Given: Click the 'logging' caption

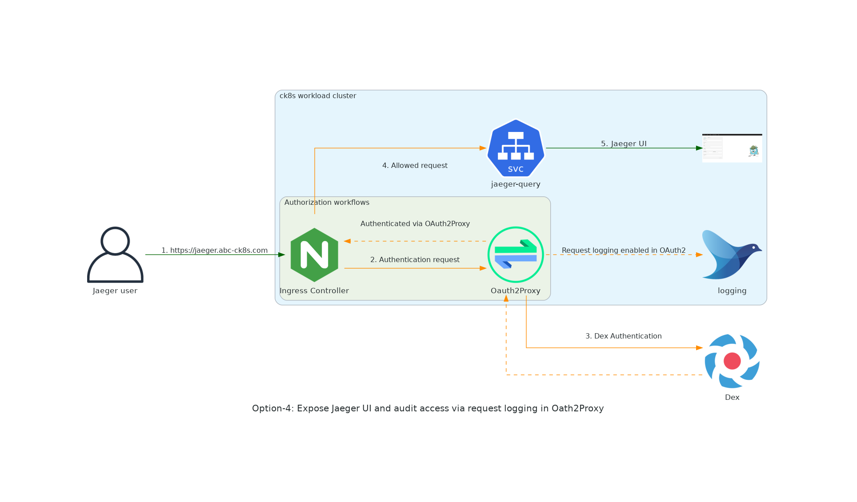Looking at the screenshot, I should [x=732, y=291].
